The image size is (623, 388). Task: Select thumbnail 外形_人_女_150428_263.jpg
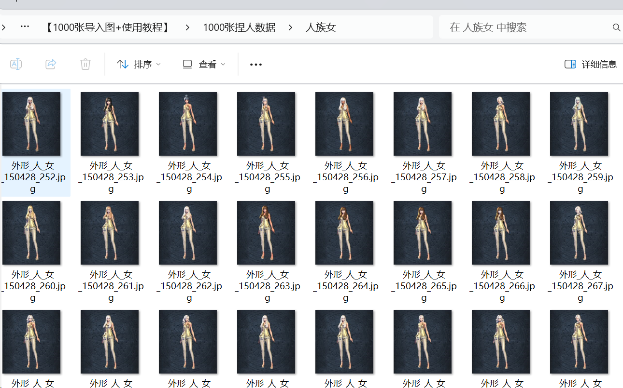(266, 233)
